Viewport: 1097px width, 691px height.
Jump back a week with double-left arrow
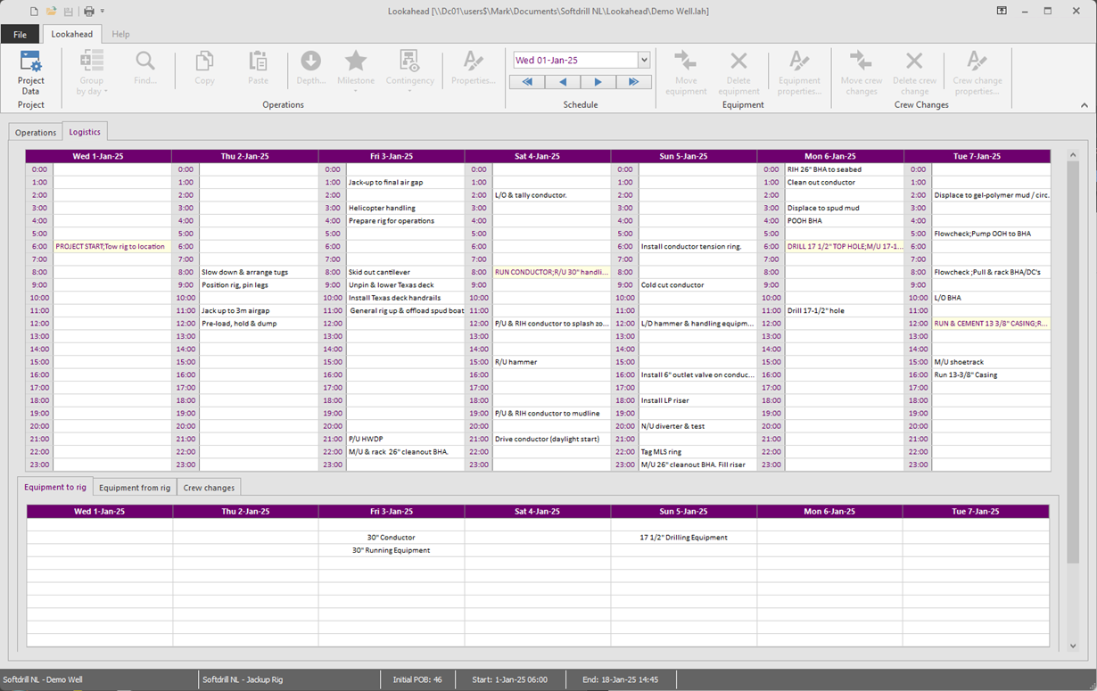527,82
